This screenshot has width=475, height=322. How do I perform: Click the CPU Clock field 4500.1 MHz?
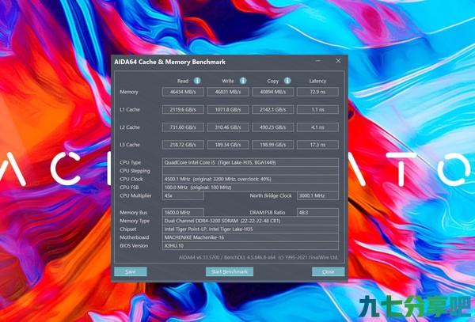coord(250,179)
